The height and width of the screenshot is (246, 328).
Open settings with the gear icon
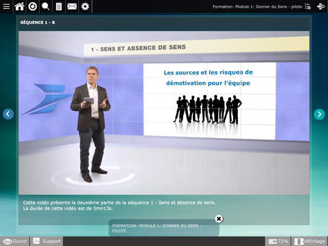pyautogui.click(x=85, y=6)
